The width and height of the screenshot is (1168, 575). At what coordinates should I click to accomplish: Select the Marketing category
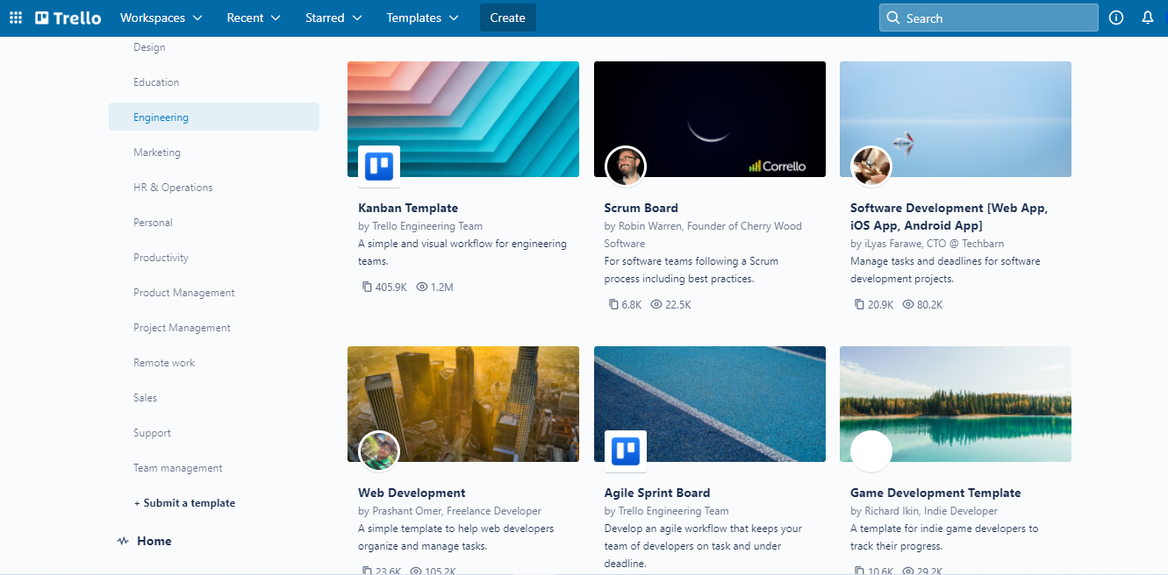[x=157, y=153]
